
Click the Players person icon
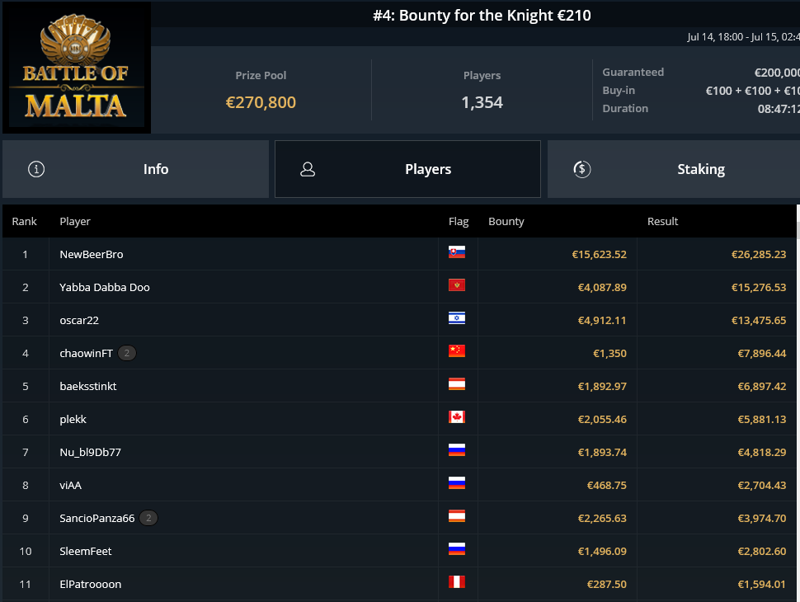tap(308, 169)
